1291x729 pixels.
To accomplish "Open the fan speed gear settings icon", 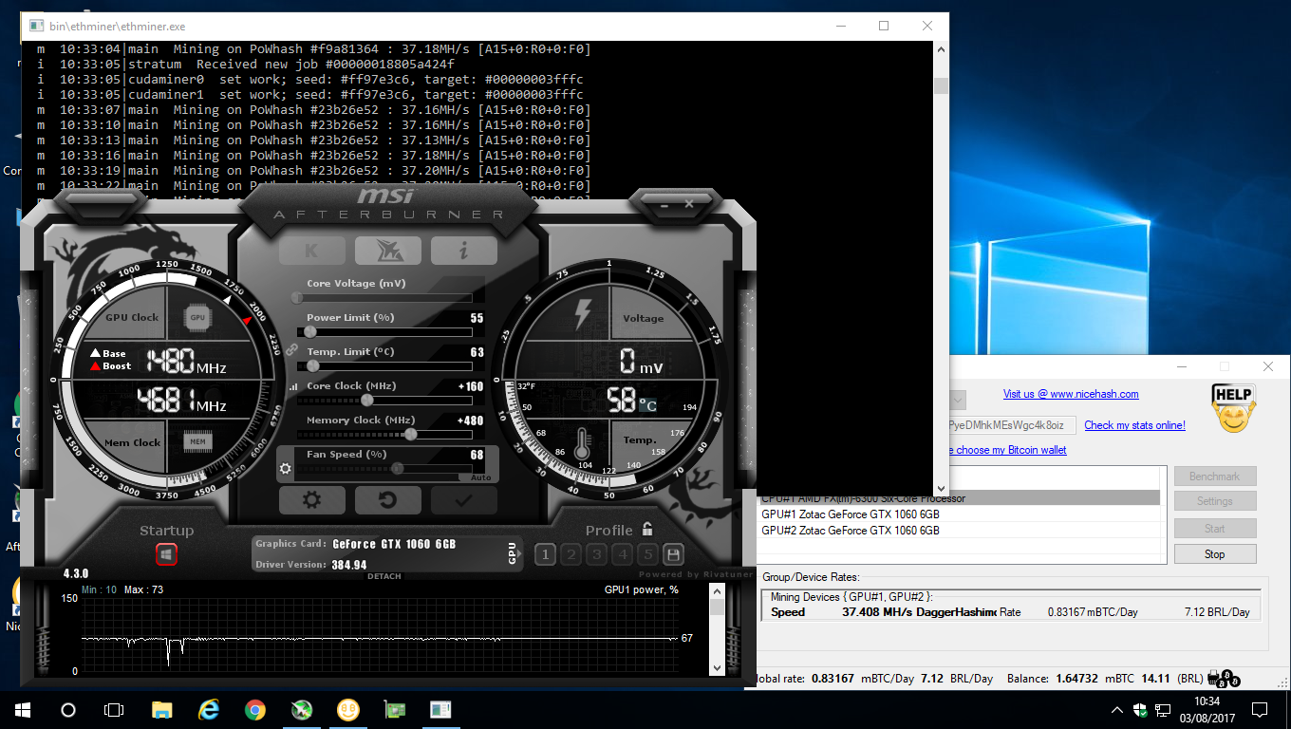I will (284, 468).
